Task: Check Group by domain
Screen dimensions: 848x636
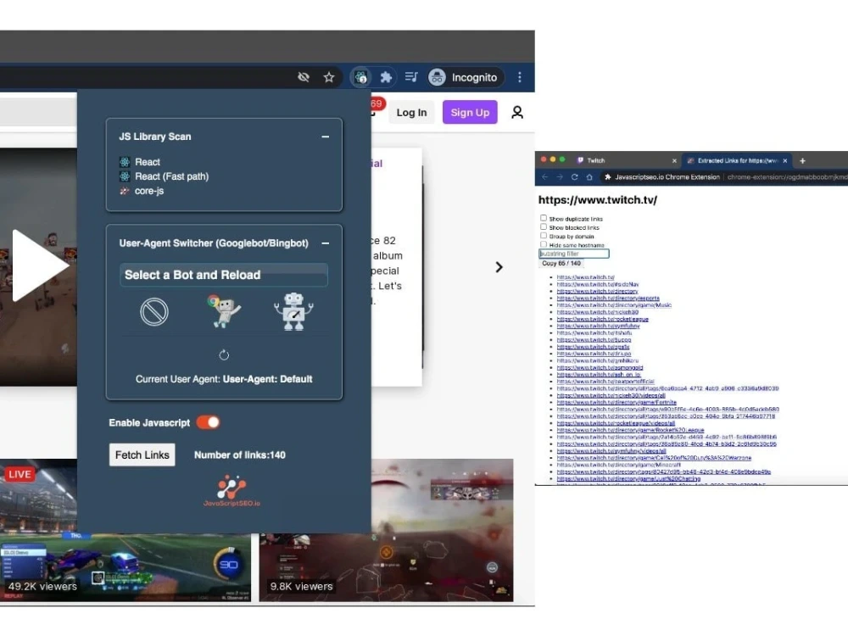Action: pyautogui.click(x=544, y=235)
